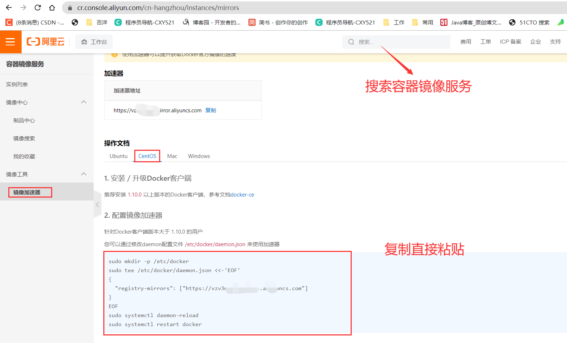Open the globe bookmark after CSDN

[x=75, y=22]
